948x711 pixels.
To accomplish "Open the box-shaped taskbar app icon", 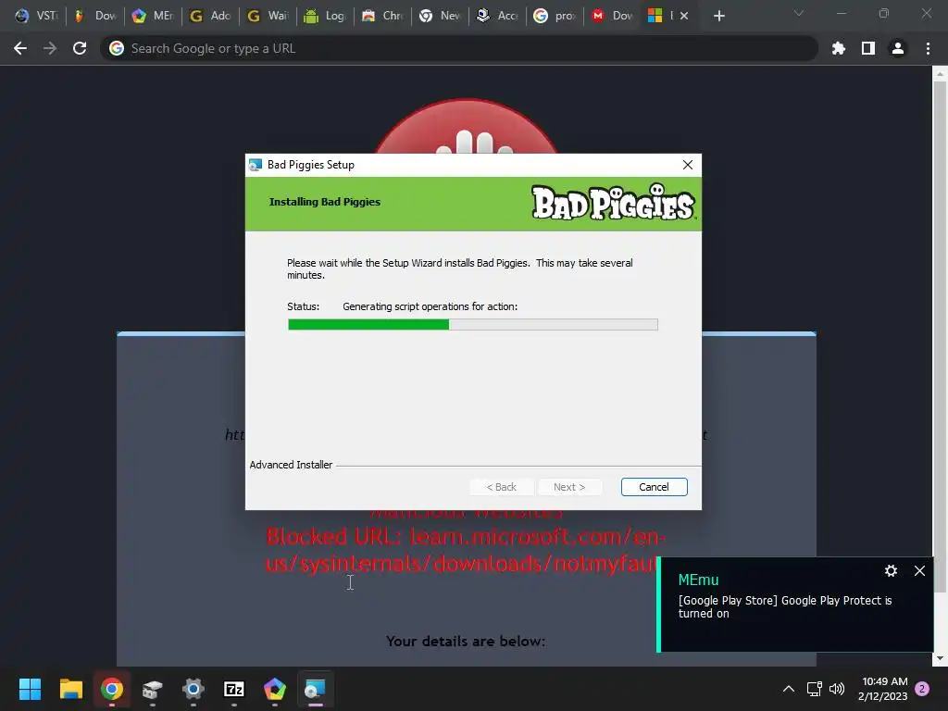I will tap(153, 689).
